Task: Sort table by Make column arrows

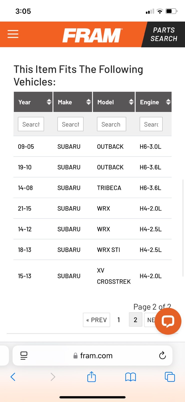Action: click(x=88, y=102)
